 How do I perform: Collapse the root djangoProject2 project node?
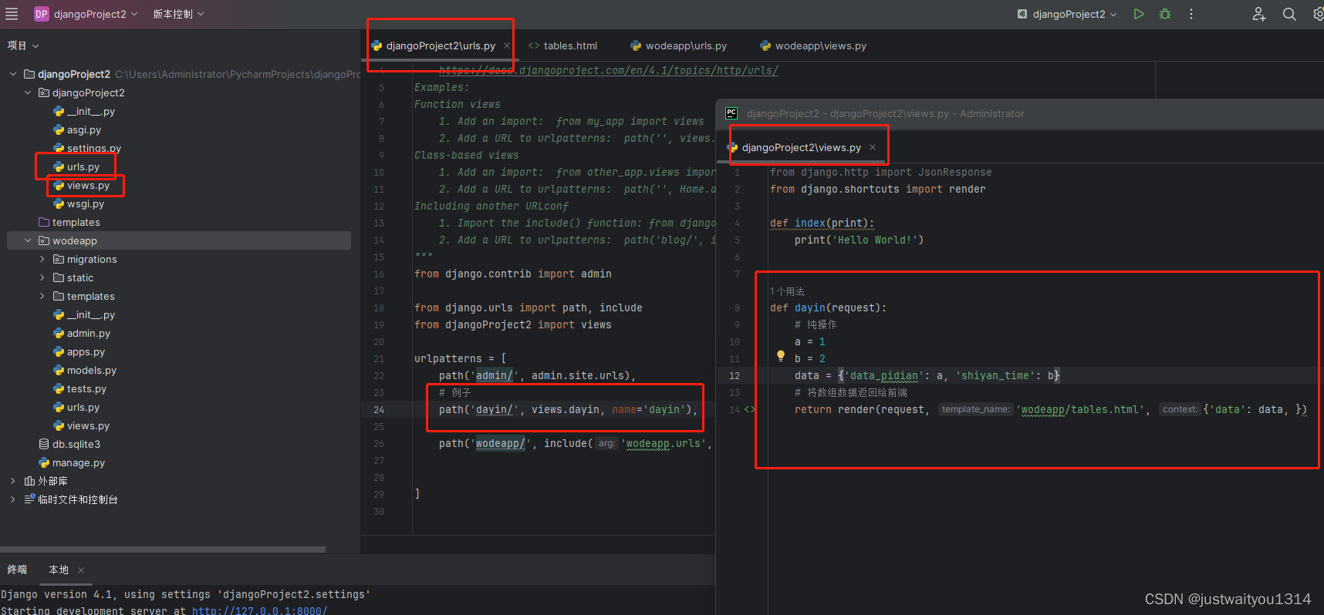point(13,74)
